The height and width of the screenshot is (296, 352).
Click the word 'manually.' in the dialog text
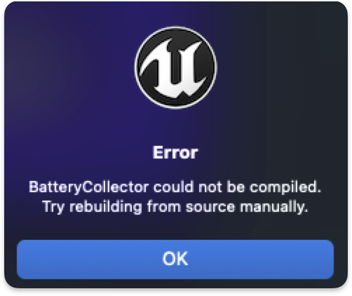click(x=274, y=207)
